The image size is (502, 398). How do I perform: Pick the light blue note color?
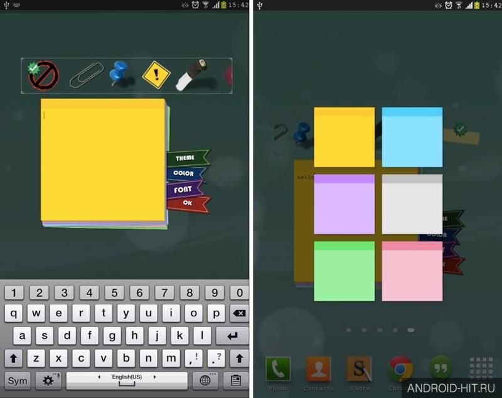(x=412, y=137)
